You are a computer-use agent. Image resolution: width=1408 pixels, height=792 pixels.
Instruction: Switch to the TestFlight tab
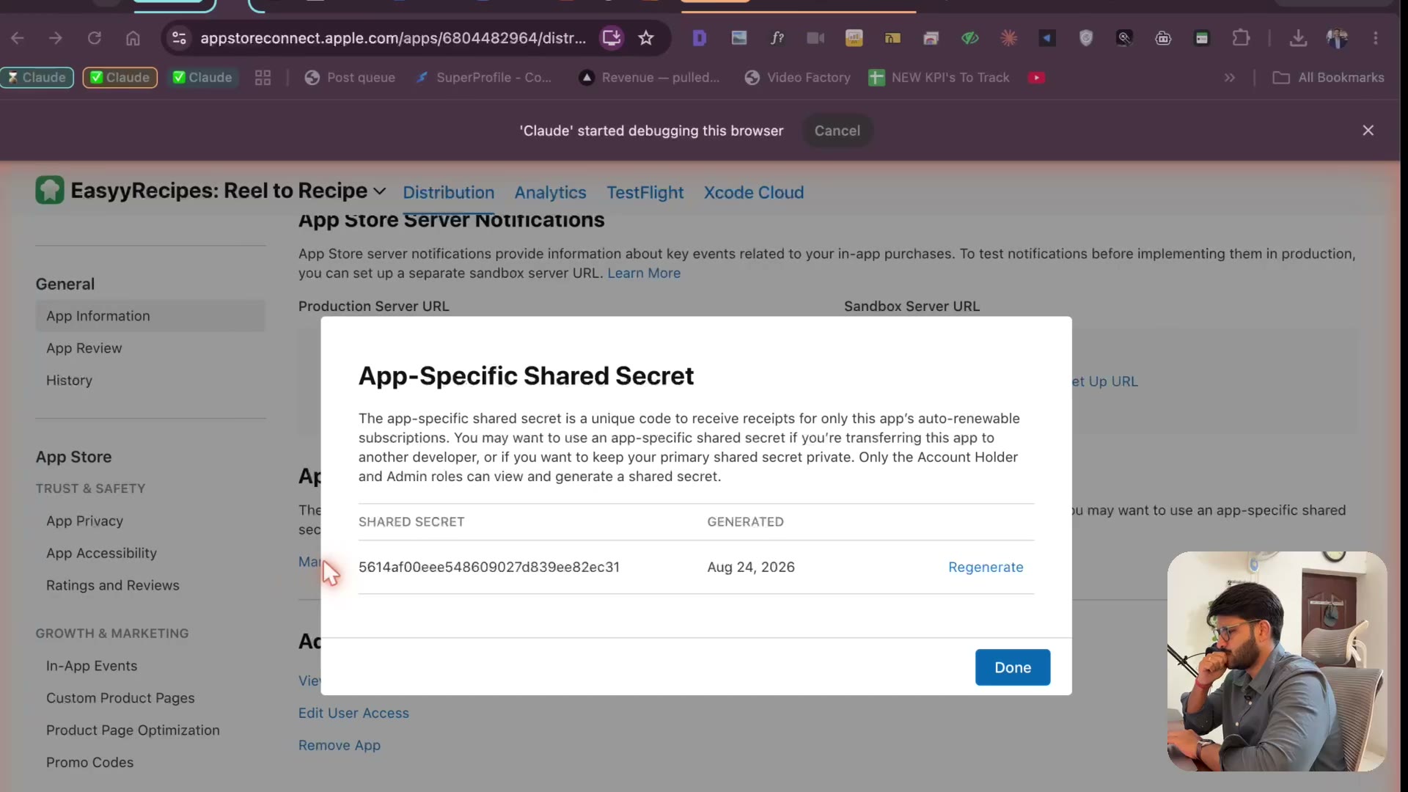pyautogui.click(x=645, y=192)
